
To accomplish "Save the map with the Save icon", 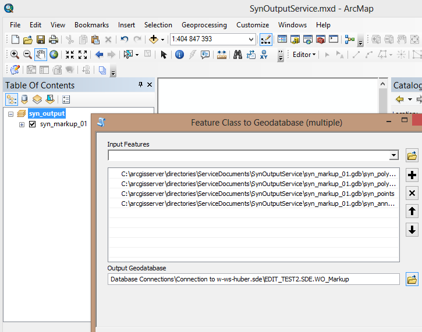I will point(41,40).
